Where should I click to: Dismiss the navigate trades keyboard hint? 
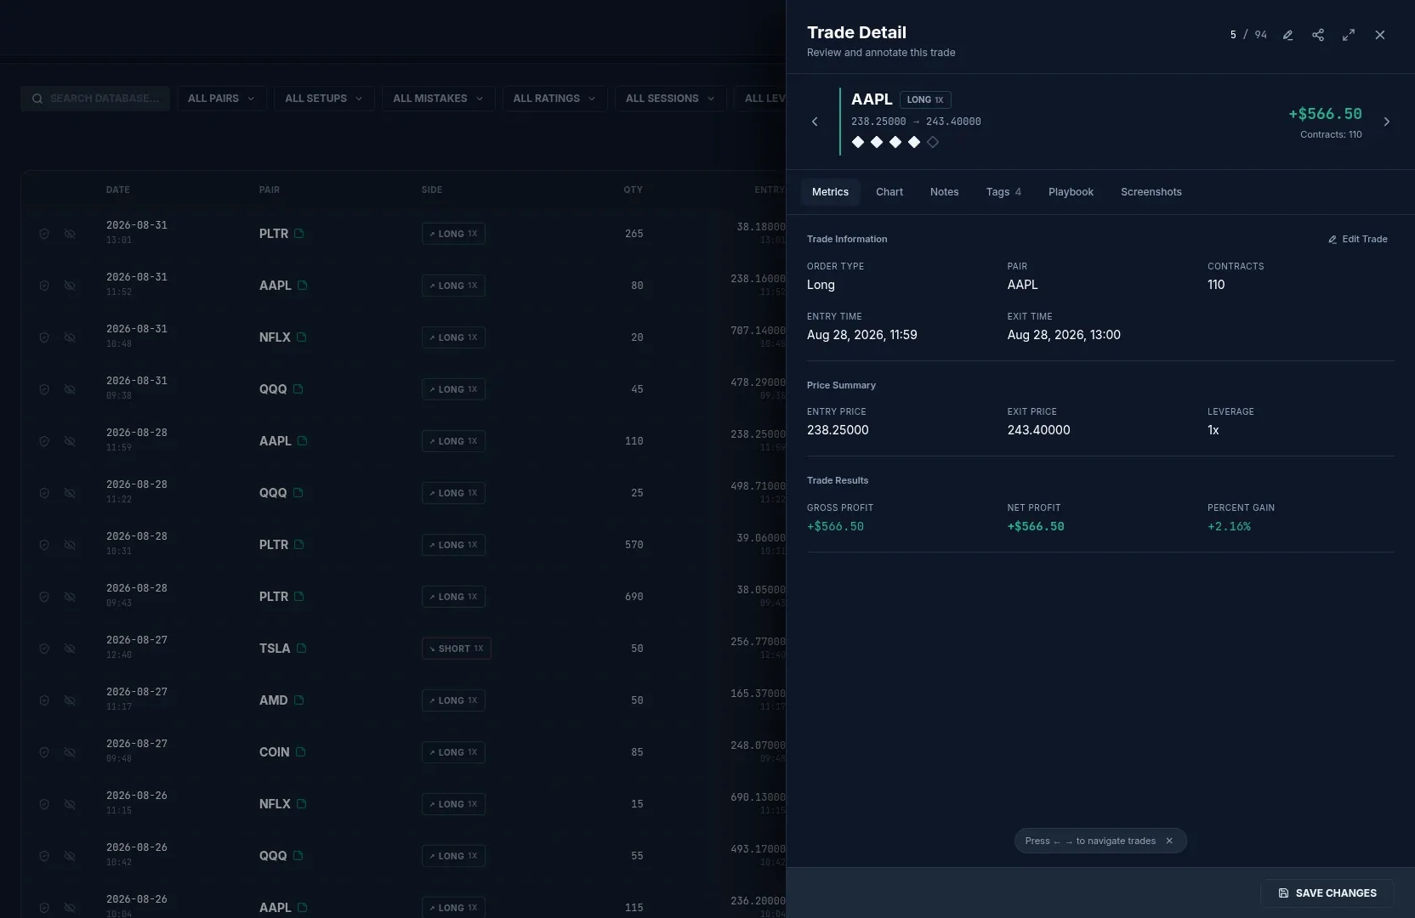1169,841
